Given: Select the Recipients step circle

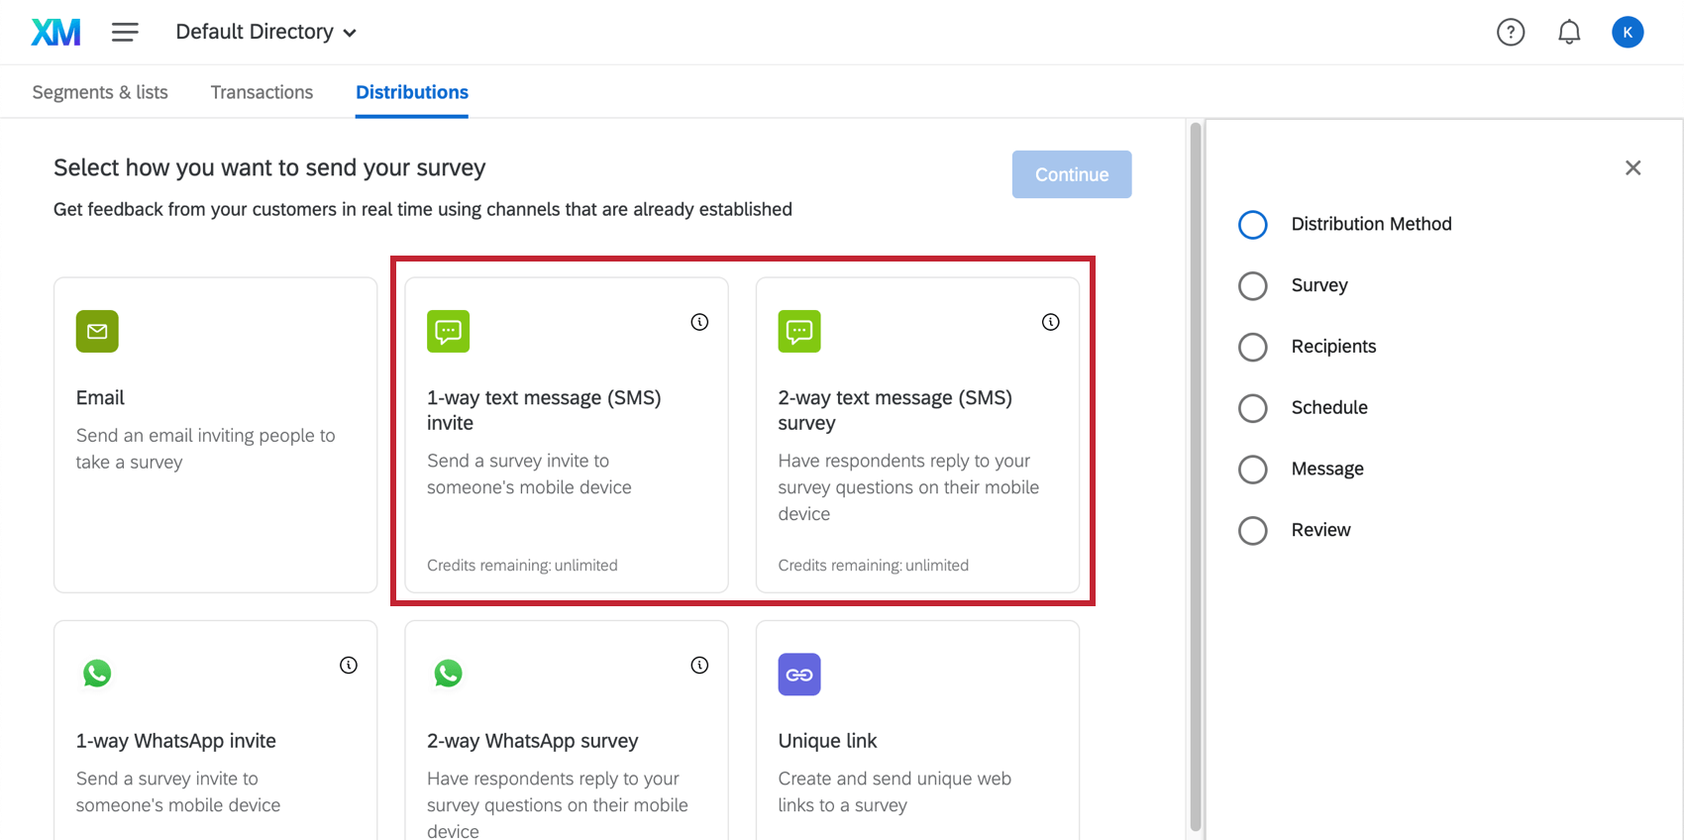Looking at the screenshot, I should 1253,347.
